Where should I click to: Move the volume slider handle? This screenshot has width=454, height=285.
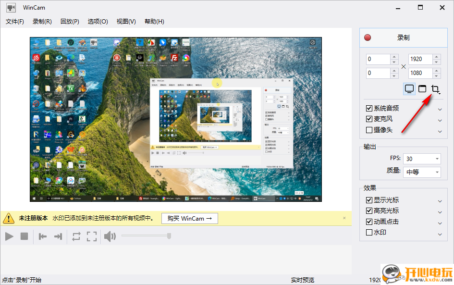pos(169,235)
